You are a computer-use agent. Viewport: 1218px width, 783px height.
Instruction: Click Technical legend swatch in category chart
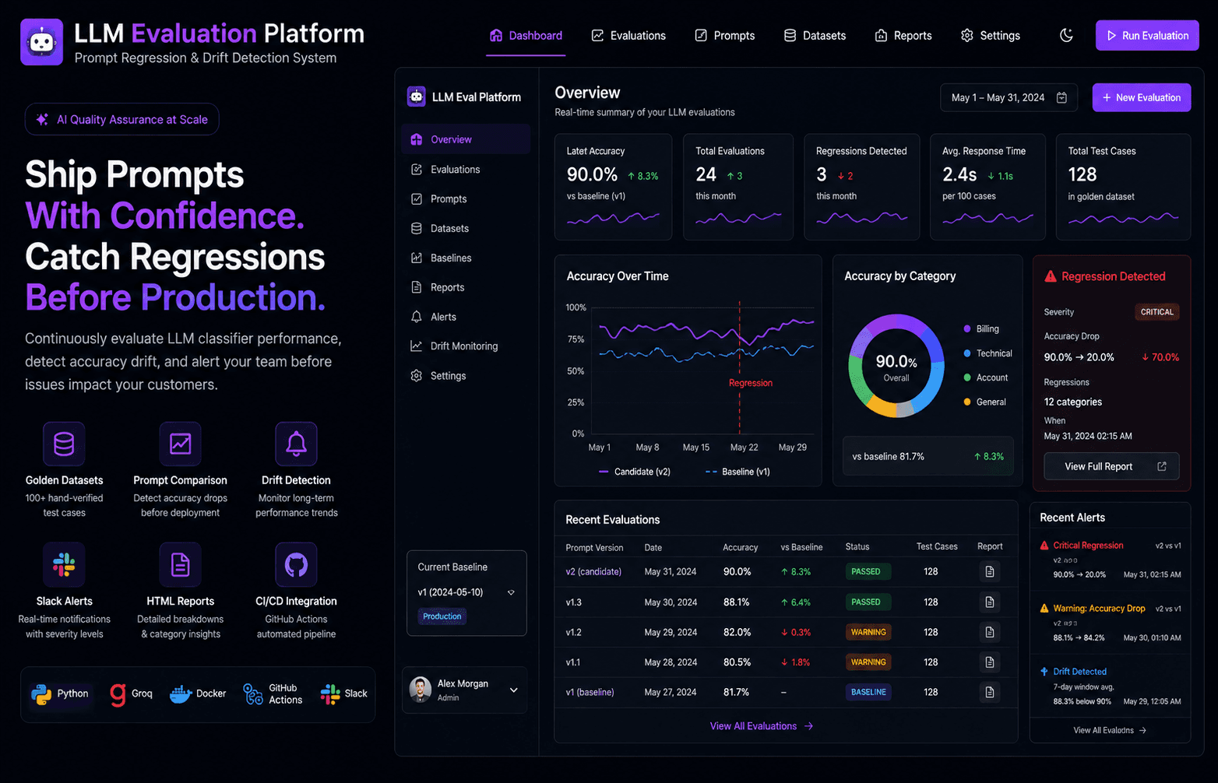(x=967, y=353)
